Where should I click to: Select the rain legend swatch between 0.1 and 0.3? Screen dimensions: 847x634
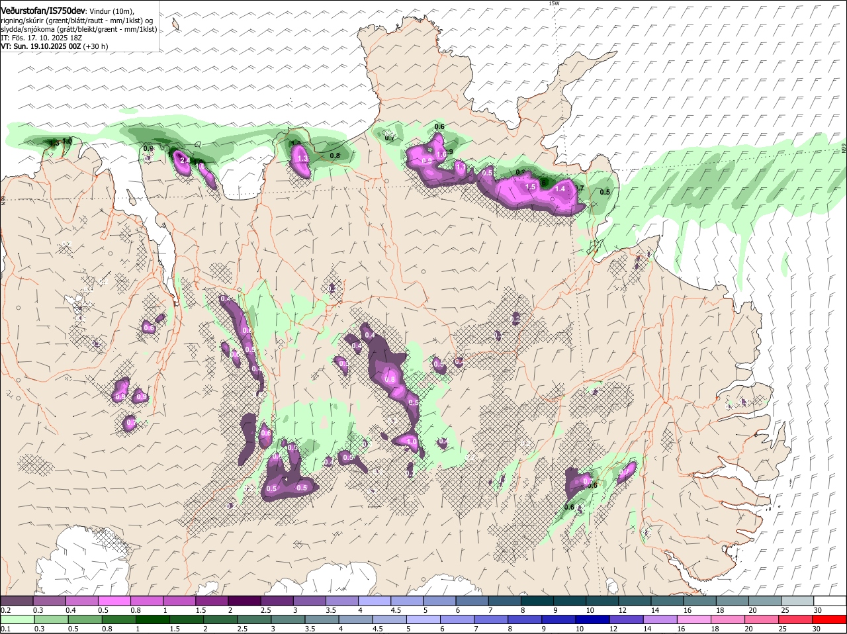pyautogui.click(x=17, y=619)
